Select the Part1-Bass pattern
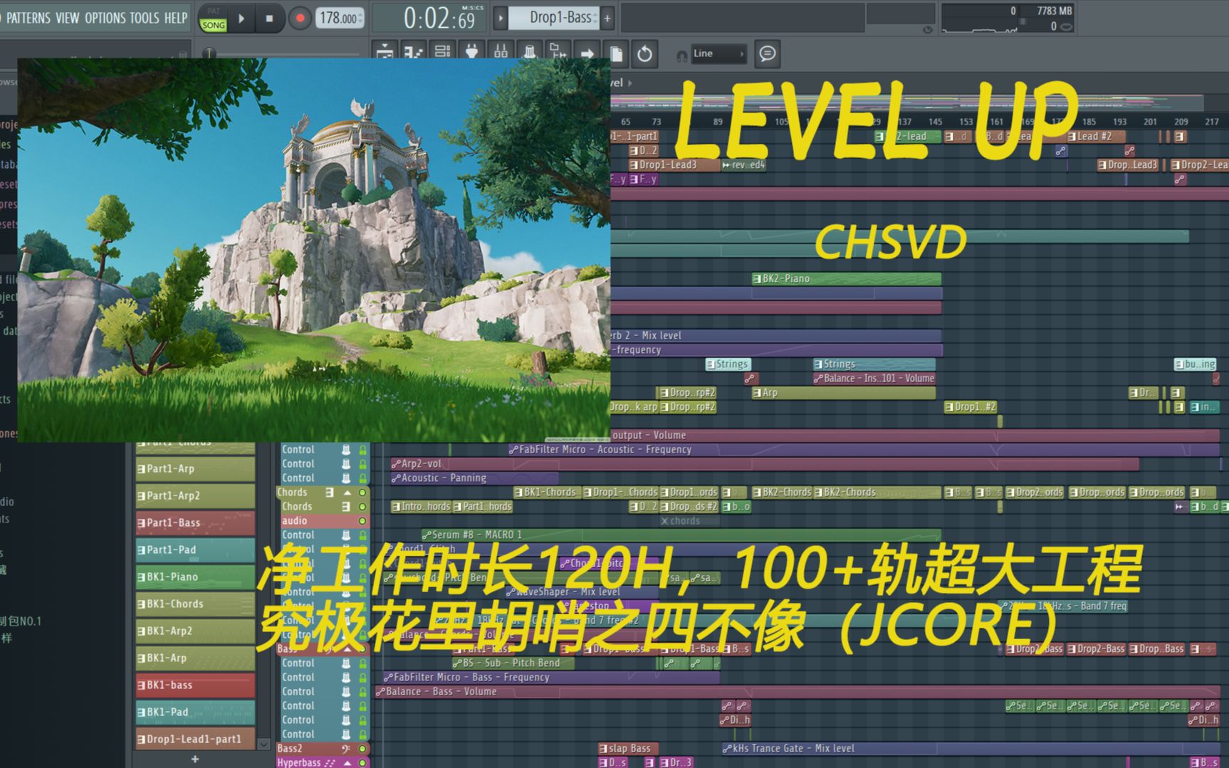The width and height of the screenshot is (1229, 768). tap(195, 522)
